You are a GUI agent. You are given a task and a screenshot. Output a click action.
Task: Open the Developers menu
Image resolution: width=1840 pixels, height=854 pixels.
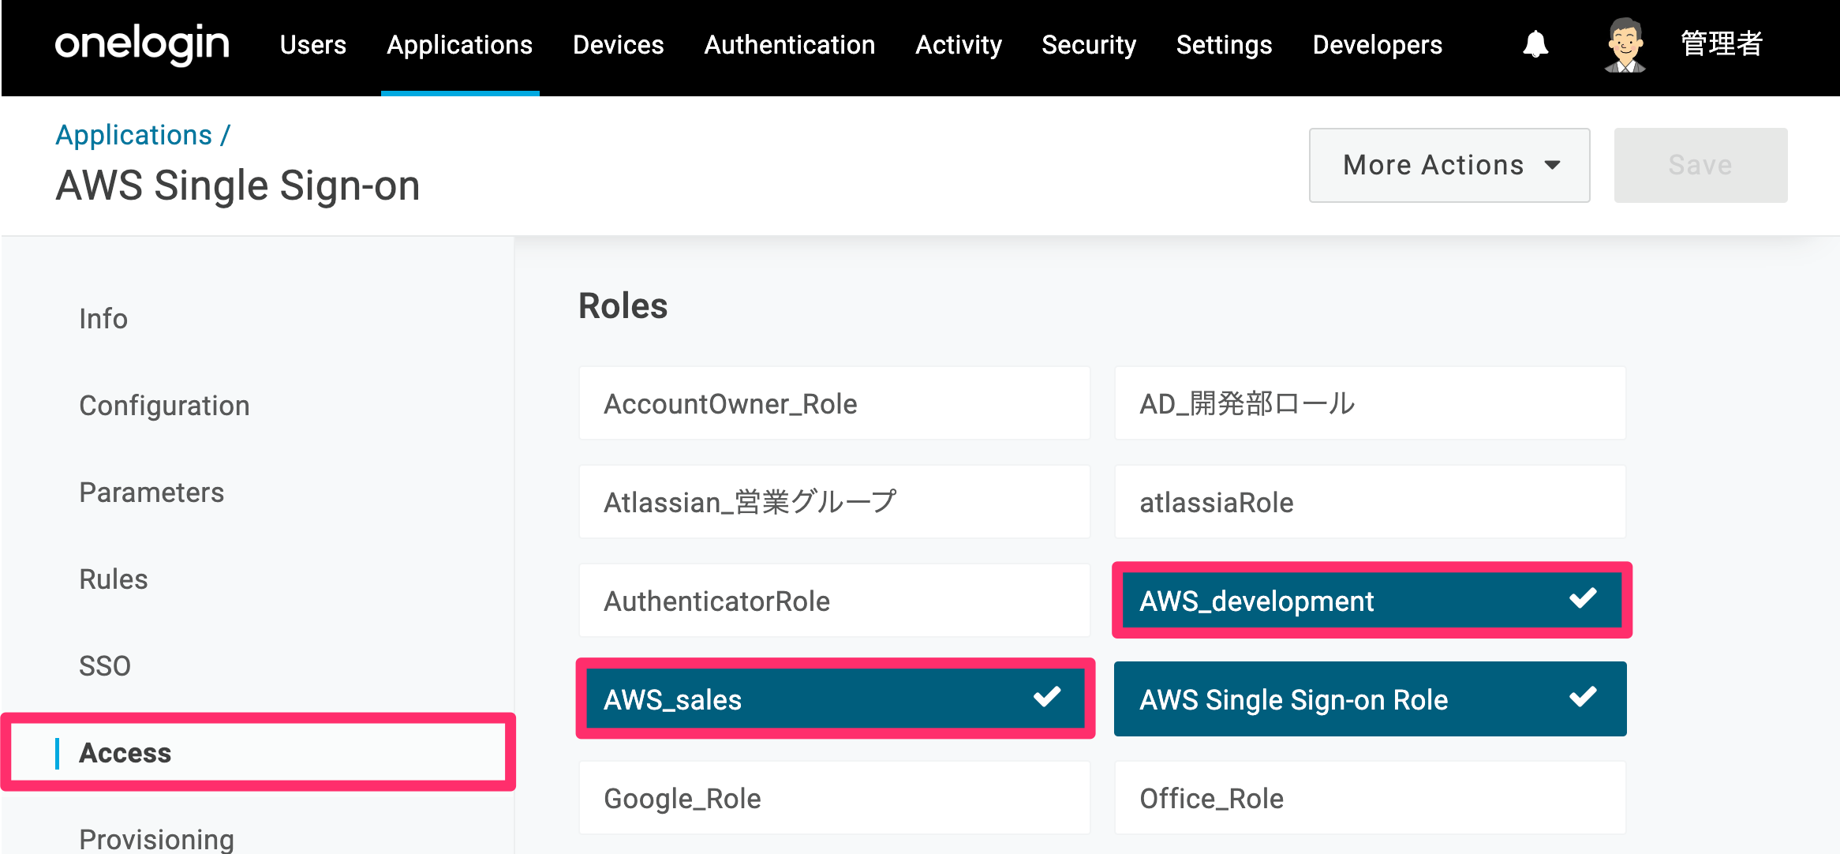[1378, 45]
